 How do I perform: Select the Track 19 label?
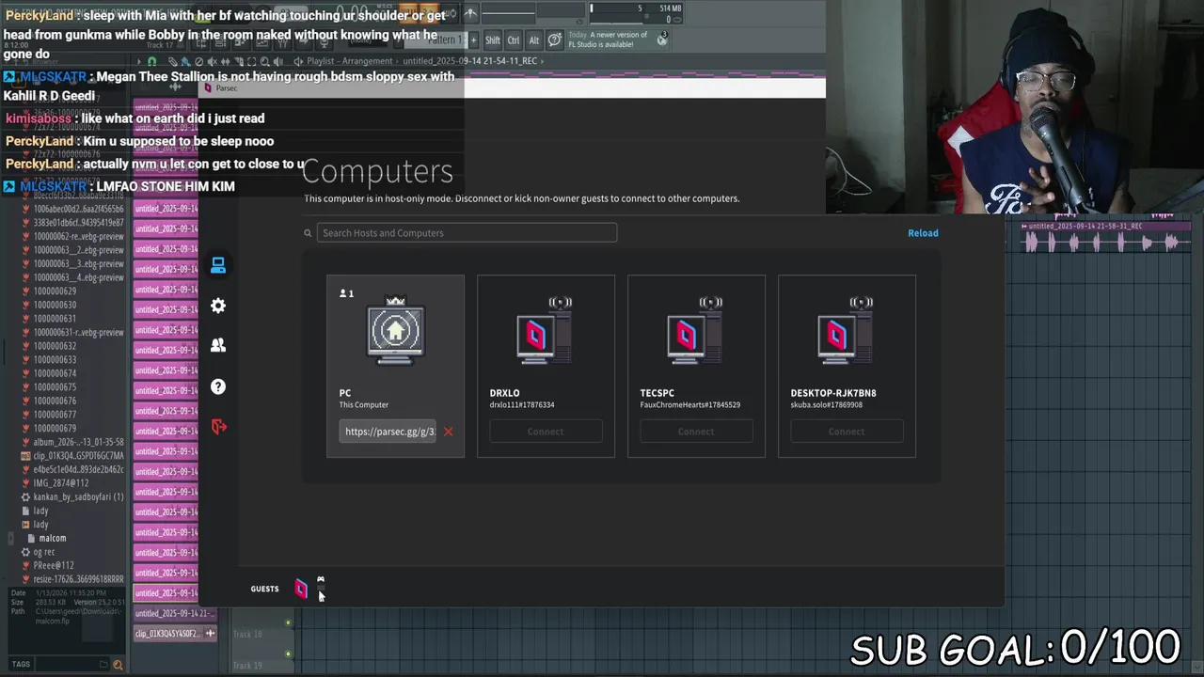[247, 666]
